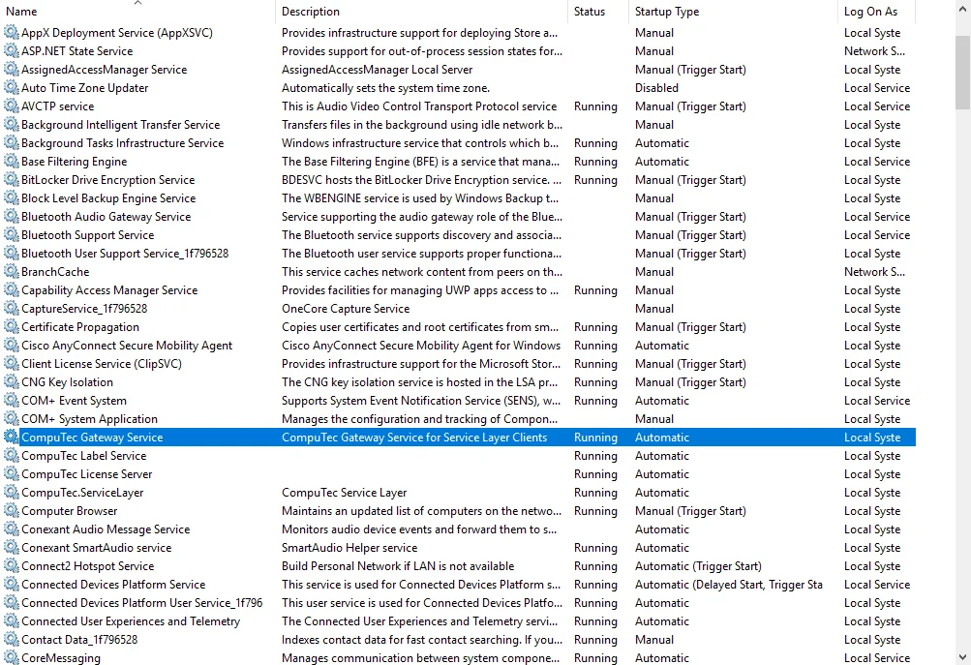Click the gear icon for Bluetooth Support Service
Viewport: 971px width, 665px height.
(x=12, y=235)
